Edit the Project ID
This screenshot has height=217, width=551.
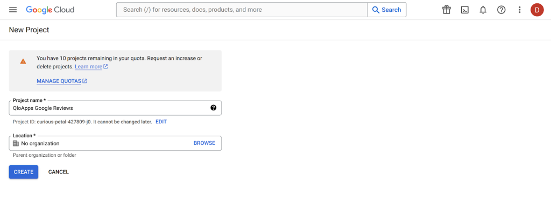pos(161,122)
